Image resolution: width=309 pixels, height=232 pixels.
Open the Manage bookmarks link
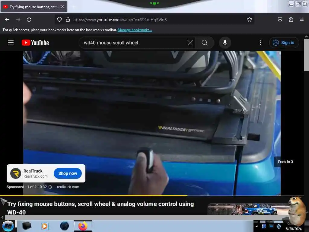click(x=135, y=30)
